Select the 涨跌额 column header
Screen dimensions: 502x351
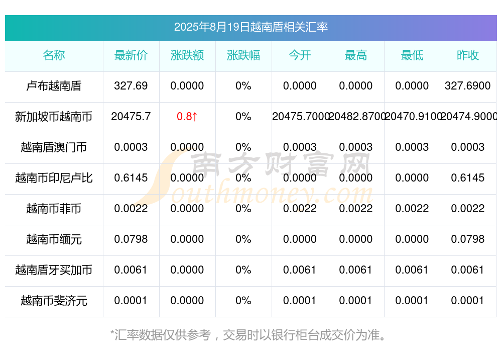(187, 55)
